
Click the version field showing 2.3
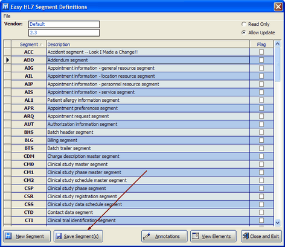coord(64,33)
